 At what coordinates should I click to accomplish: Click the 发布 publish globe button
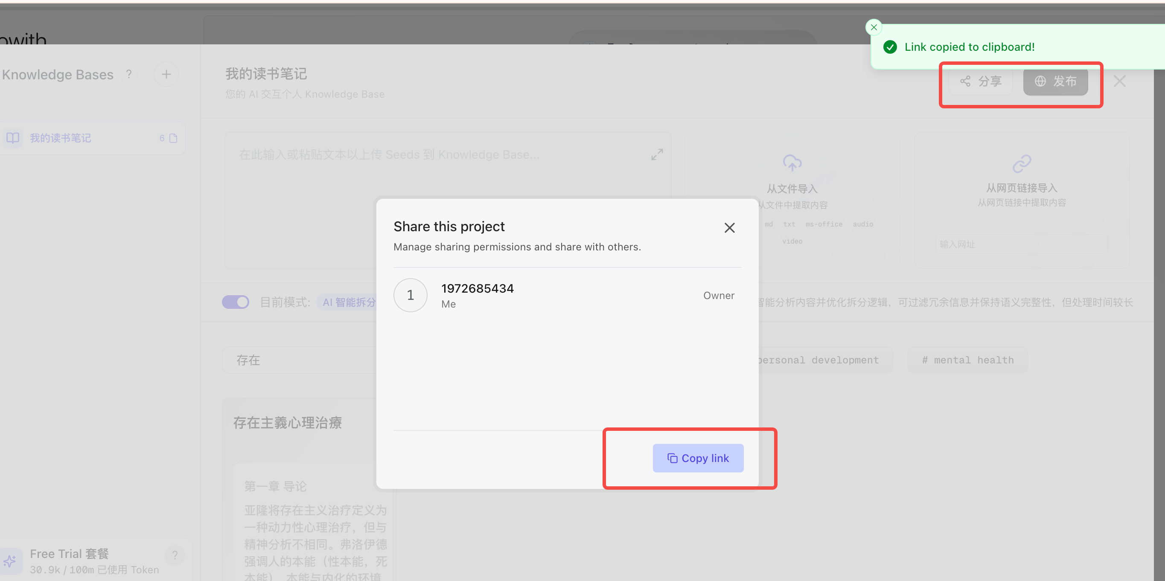(1056, 81)
